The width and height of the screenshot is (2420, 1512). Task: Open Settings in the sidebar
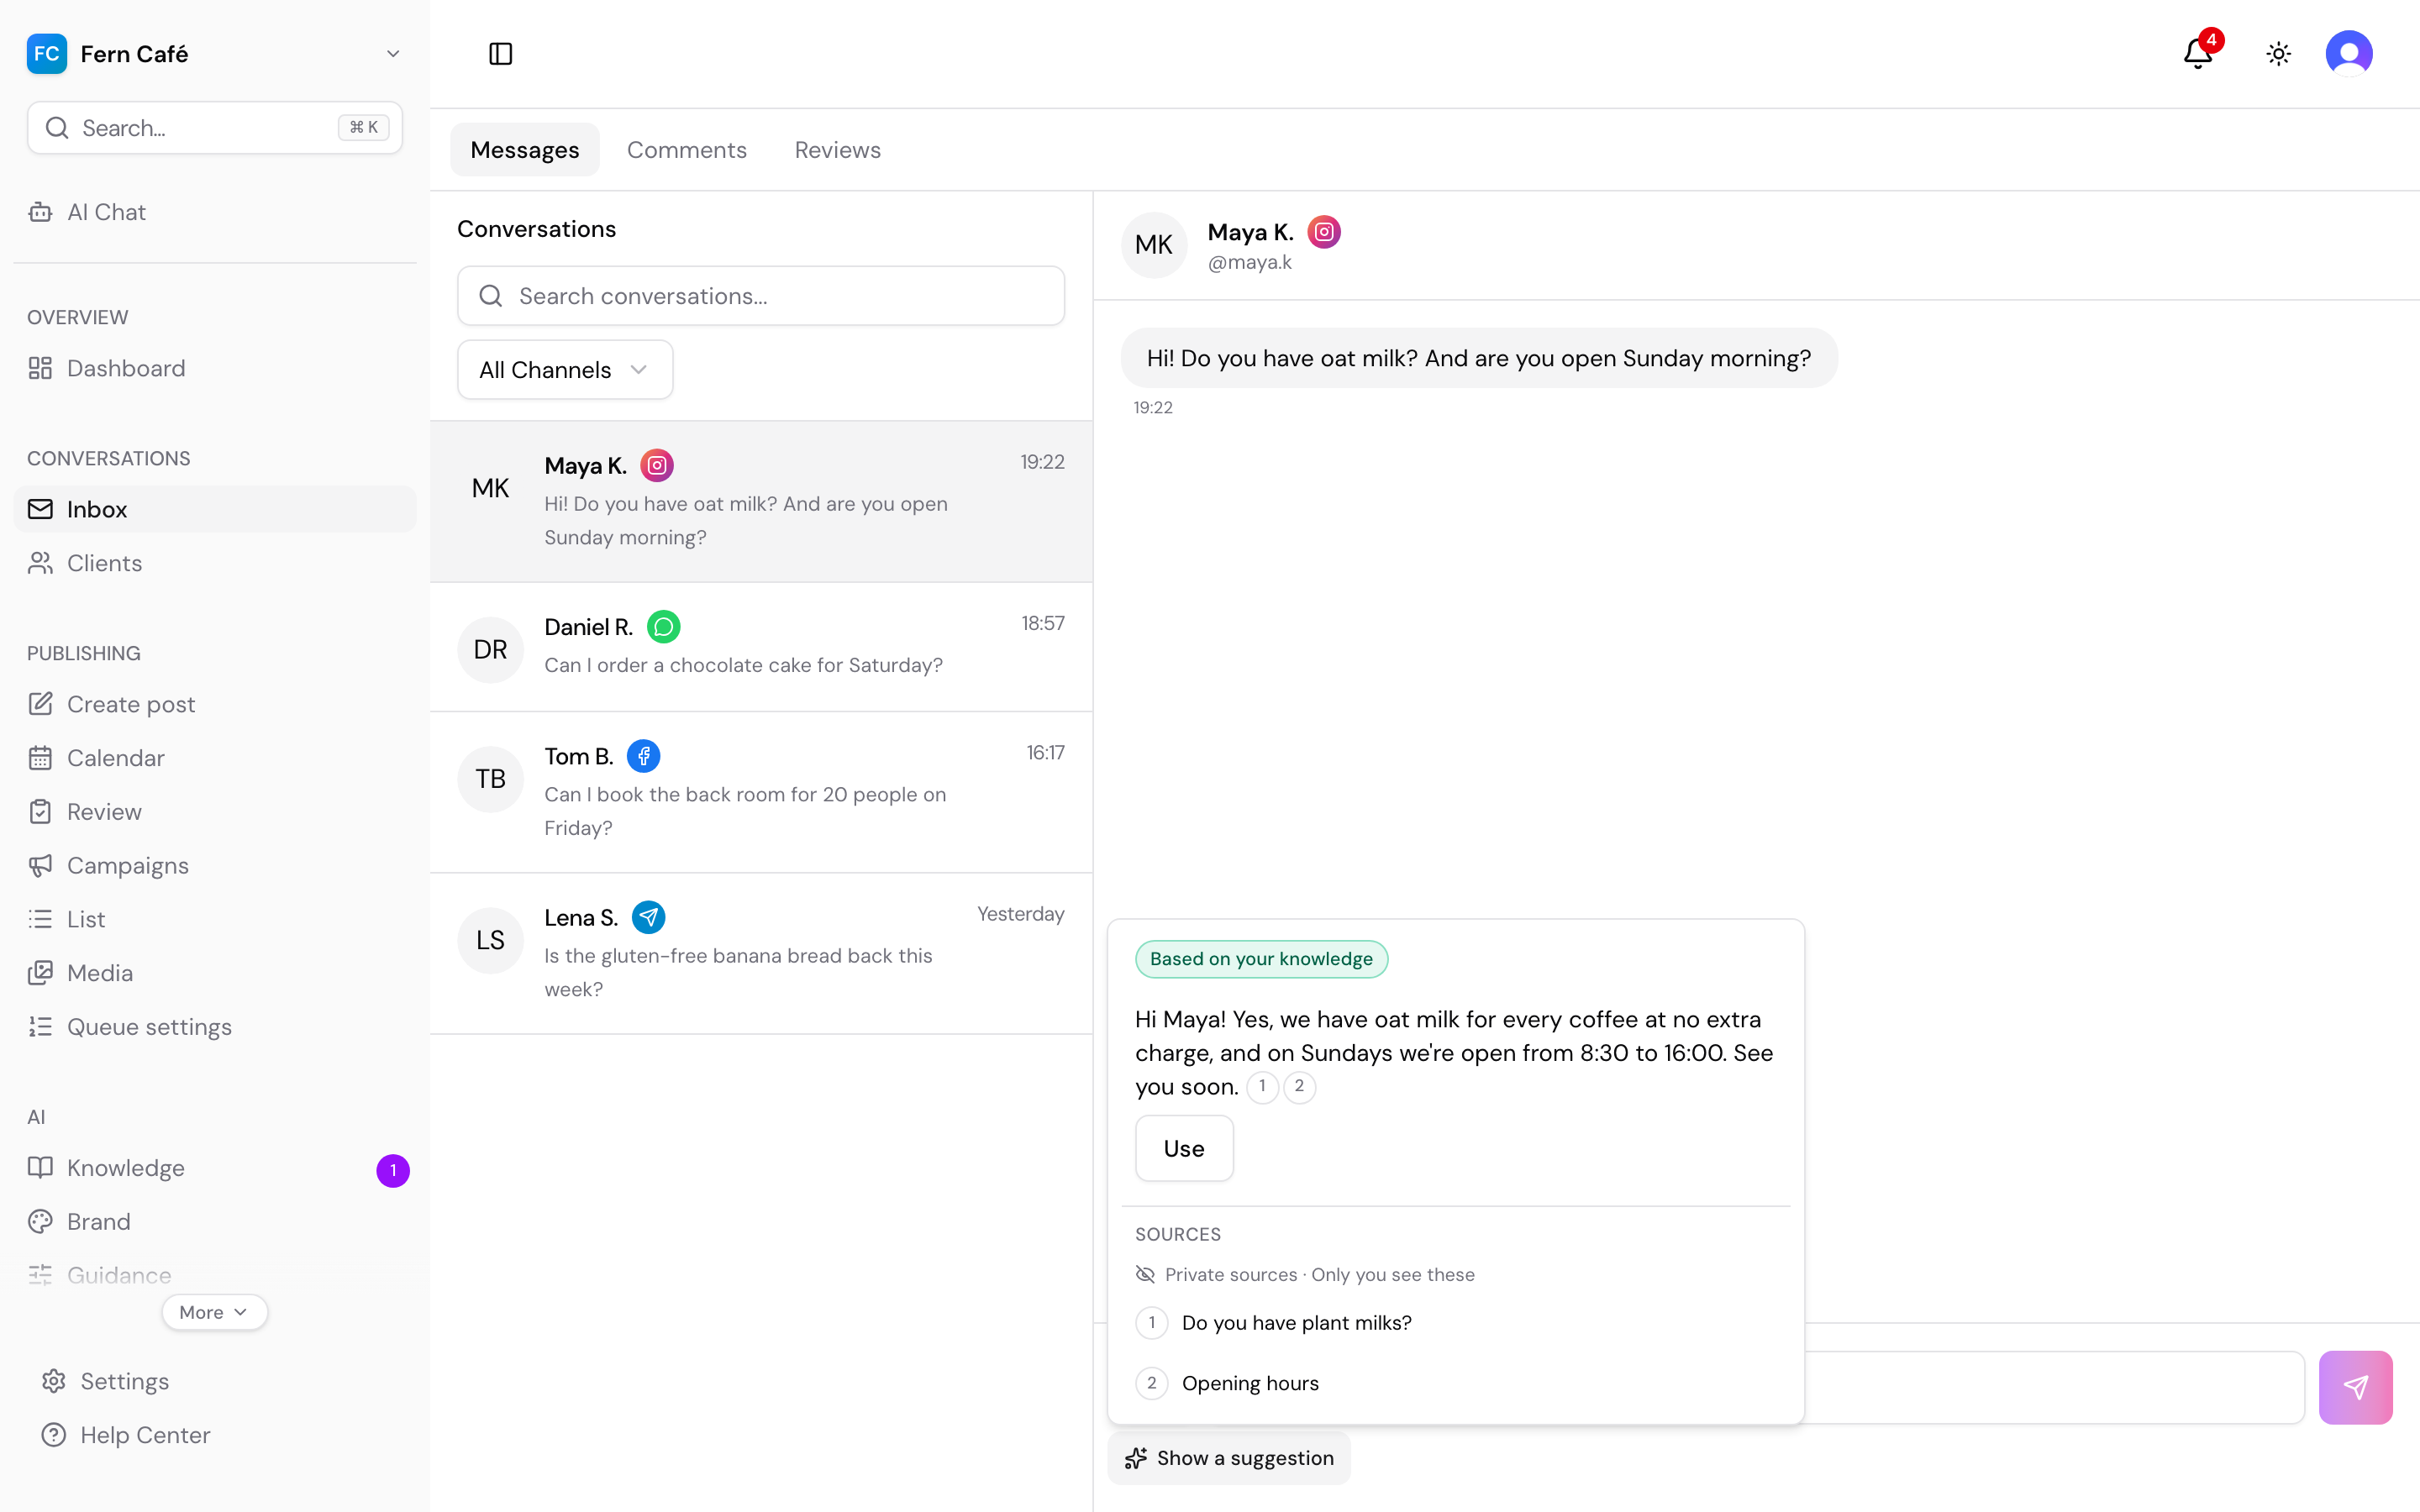[x=214, y=1381]
